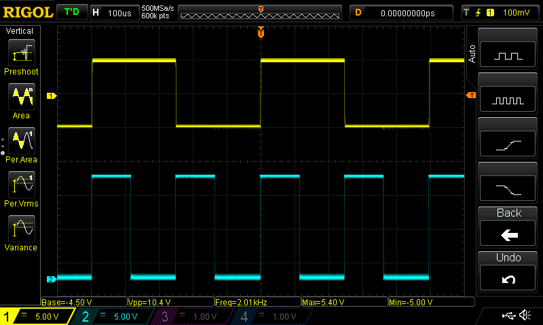Select the Area measurement icon
Viewport: 543px width, 325px height.
click(x=22, y=97)
